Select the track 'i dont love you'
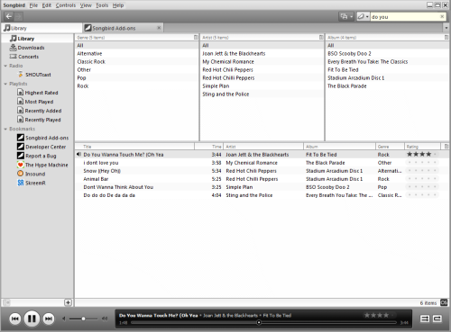Image resolution: width=451 pixels, height=332 pixels. coord(262,163)
